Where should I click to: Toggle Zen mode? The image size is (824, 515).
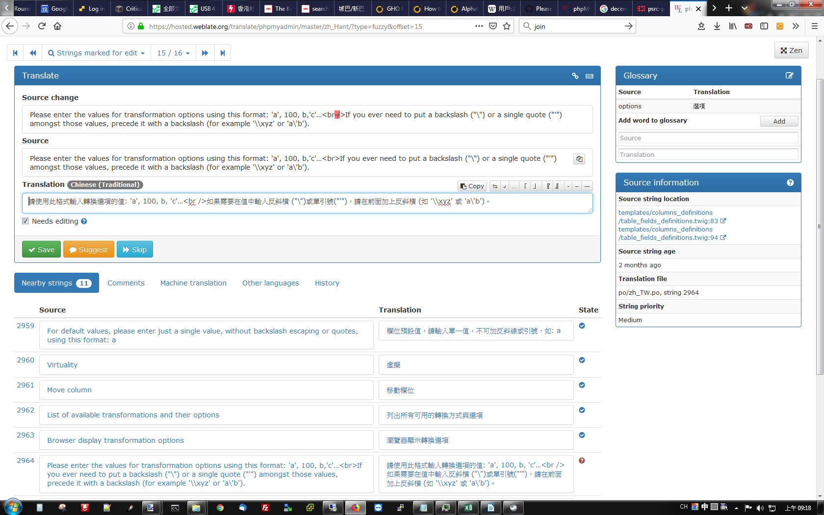pos(791,50)
